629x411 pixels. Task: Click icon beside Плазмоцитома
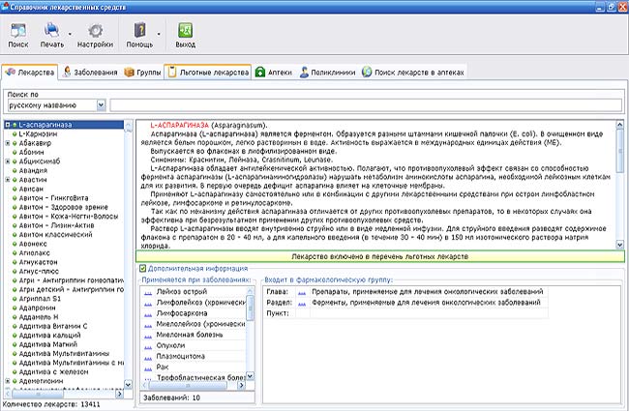pyautogui.click(x=148, y=357)
